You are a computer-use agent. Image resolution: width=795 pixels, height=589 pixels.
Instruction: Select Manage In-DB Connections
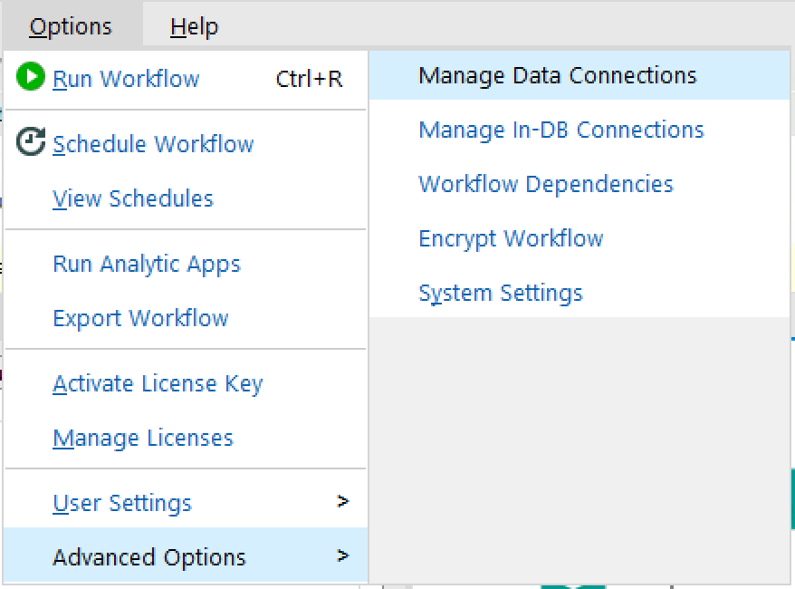[560, 130]
